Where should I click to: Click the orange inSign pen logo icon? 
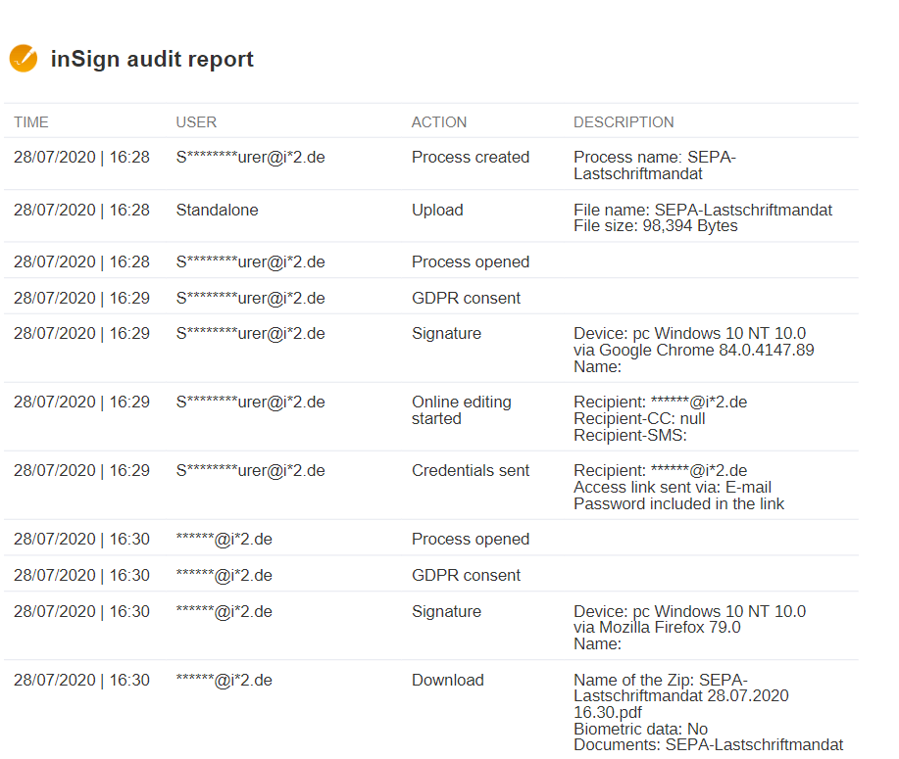pos(24,59)
